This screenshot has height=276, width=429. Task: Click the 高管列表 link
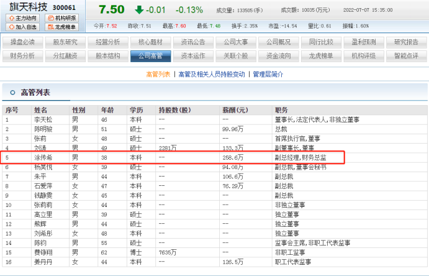[x=158, y=75]
